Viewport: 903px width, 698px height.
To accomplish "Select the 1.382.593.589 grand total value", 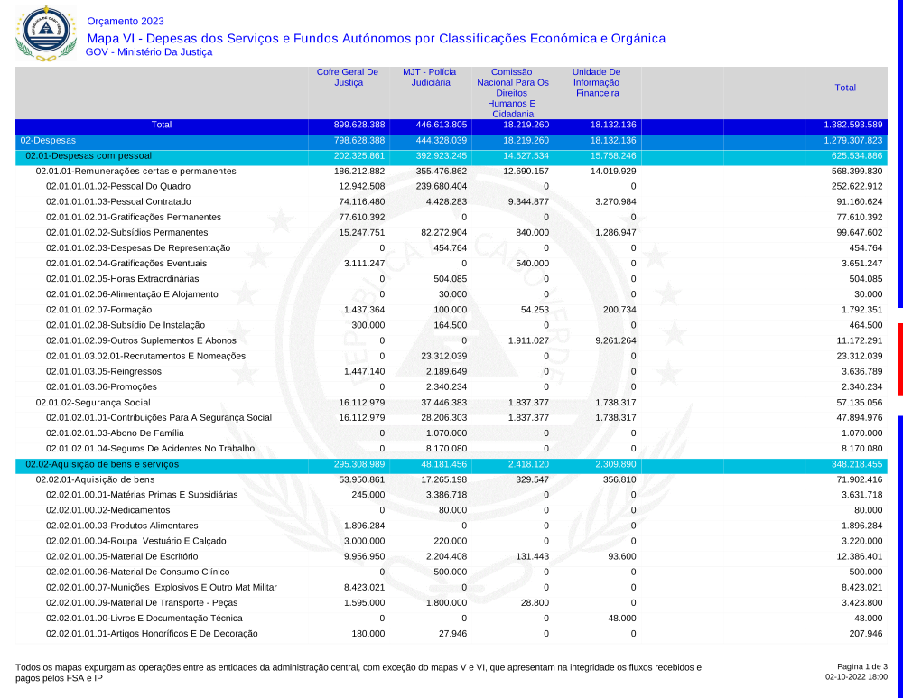I will click(852, 125).
